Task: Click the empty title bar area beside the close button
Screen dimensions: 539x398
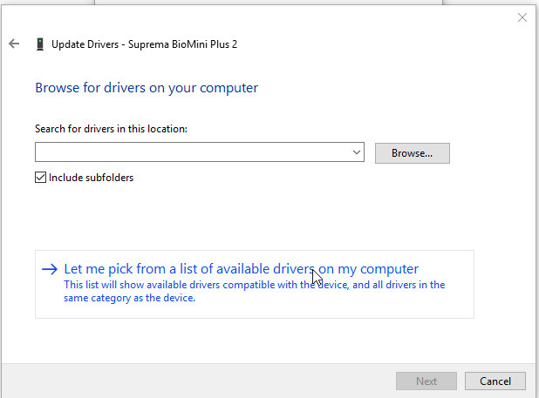Action: (x=349, y=17)
